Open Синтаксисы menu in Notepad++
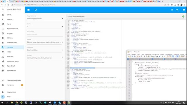Image resolution: width=187 pixels, height=105 pixels. 155,54
